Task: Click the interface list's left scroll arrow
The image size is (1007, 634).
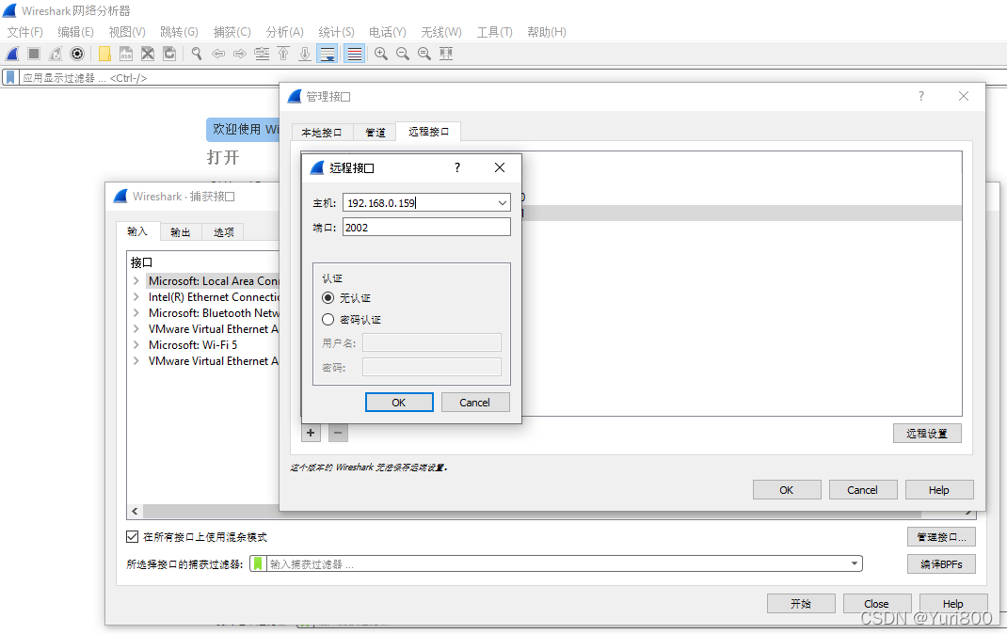Action: tap(135, 511)
